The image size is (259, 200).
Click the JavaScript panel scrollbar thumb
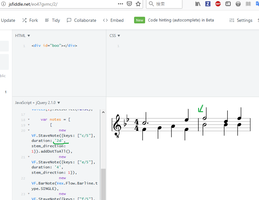(x=103, y=184)
